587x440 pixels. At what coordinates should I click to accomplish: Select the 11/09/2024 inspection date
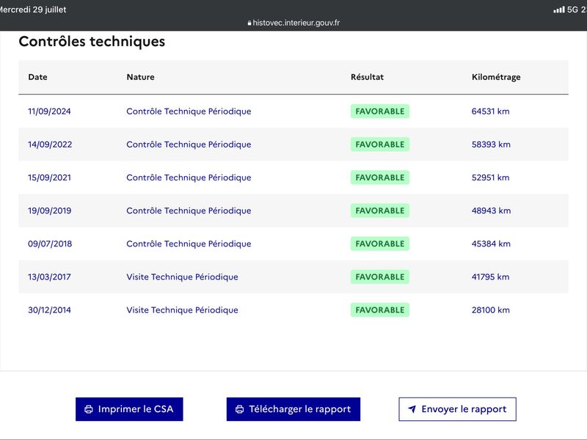tap(49, 111)
